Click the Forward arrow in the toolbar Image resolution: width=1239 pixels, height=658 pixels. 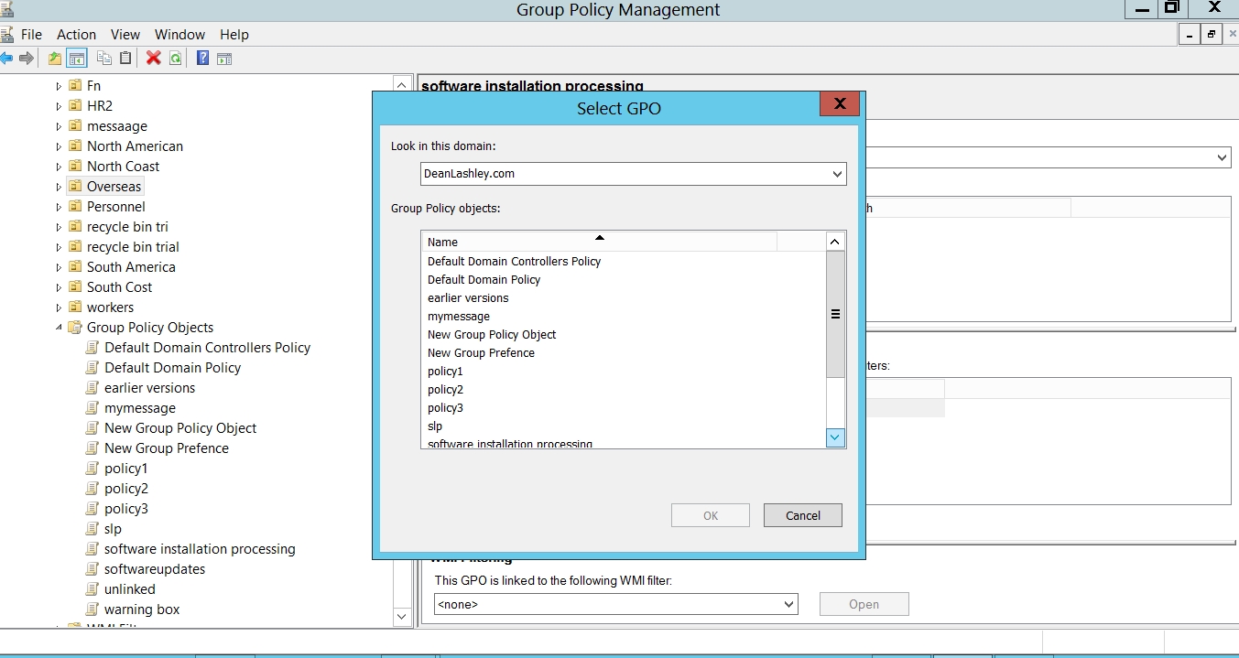point(27,59)
